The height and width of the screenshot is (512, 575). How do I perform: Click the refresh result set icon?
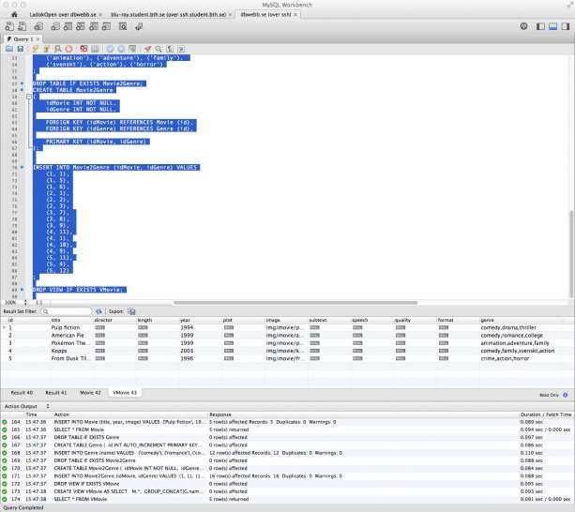98,311
